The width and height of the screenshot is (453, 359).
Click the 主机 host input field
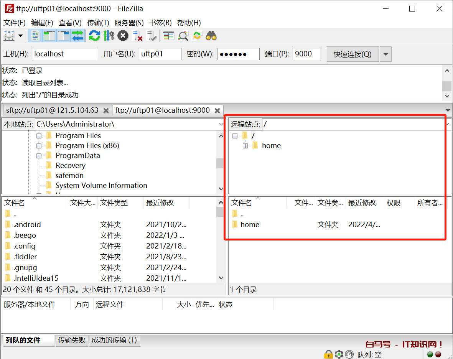click(65, 54)
